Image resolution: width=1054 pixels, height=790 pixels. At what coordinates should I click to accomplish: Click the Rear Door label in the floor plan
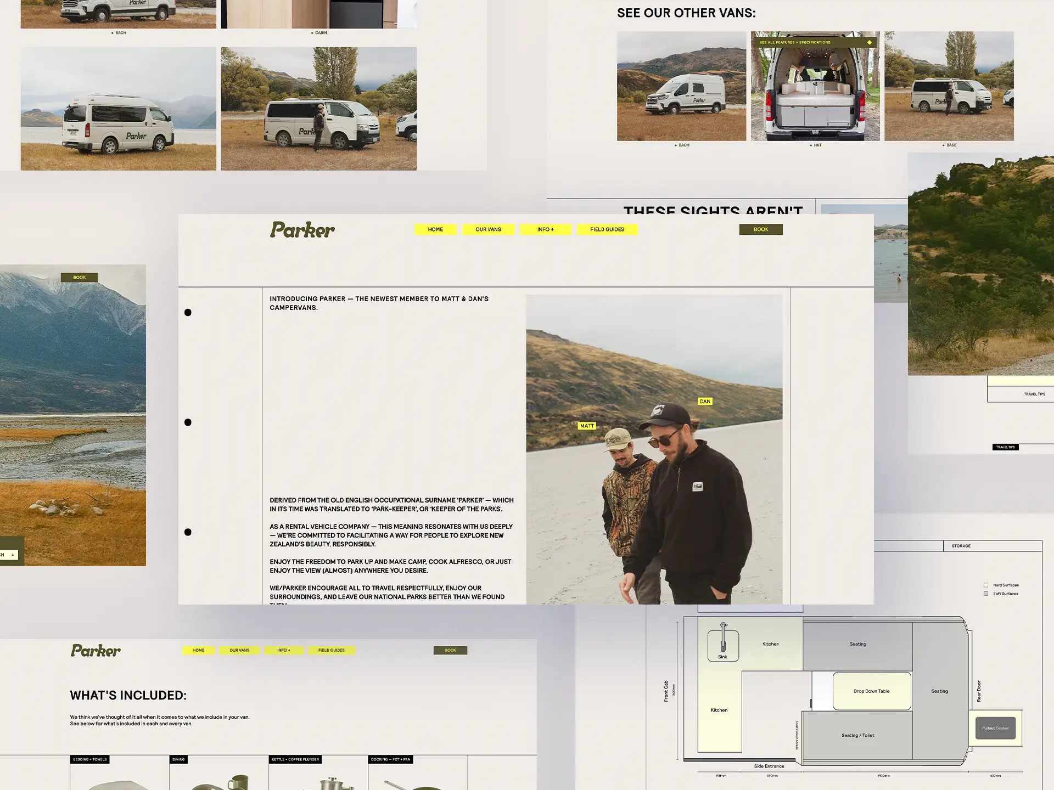click(x=978, y=691)
